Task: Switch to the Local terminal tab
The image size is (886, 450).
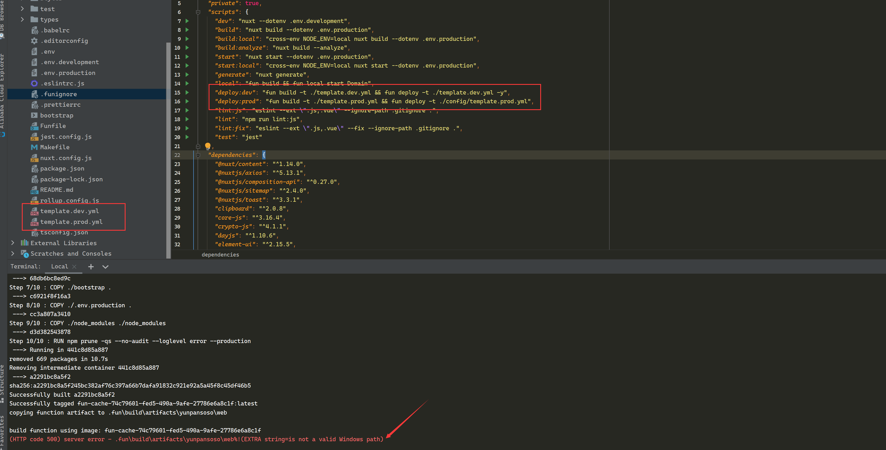Action: pyautogui.click(x=59, y=266)
